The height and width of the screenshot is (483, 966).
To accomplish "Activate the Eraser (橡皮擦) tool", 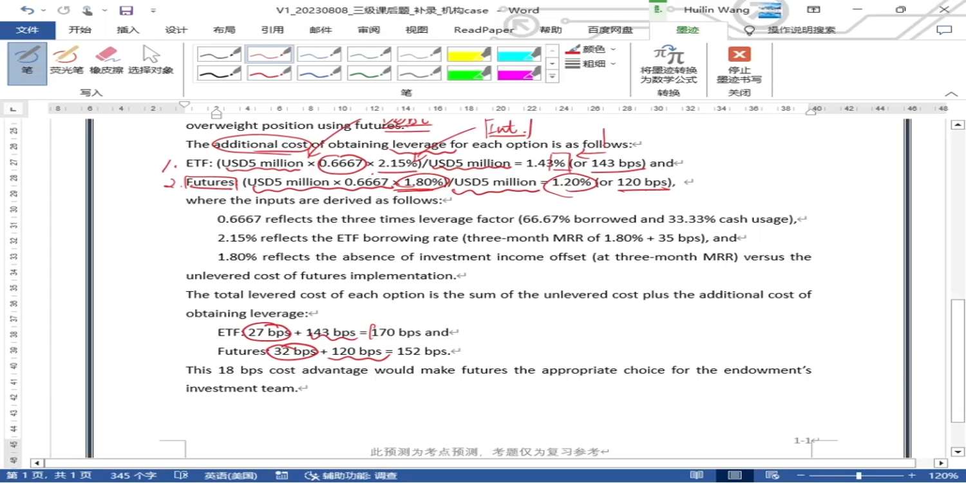I will (x=106, y=61).
